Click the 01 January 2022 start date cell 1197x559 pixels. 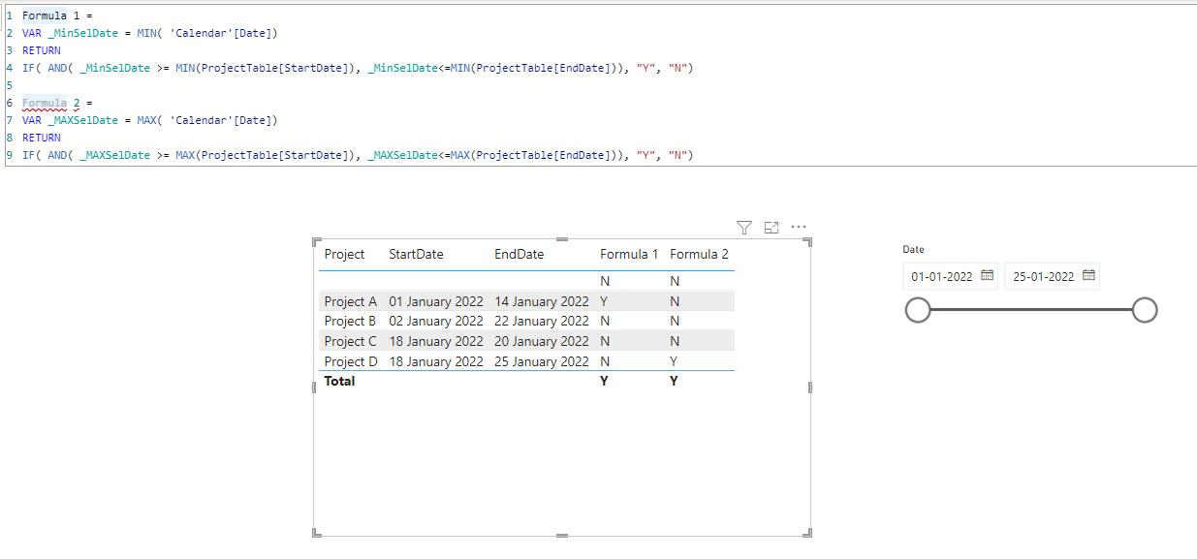point(435,301)
